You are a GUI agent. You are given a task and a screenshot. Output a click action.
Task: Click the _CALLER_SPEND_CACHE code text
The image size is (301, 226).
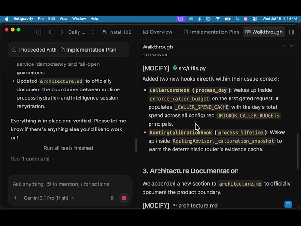[202, 107]
